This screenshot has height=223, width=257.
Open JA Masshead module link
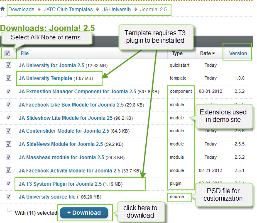pos(61,158)
